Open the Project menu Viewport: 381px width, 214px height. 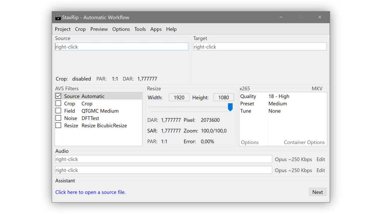tap(63, 29)
